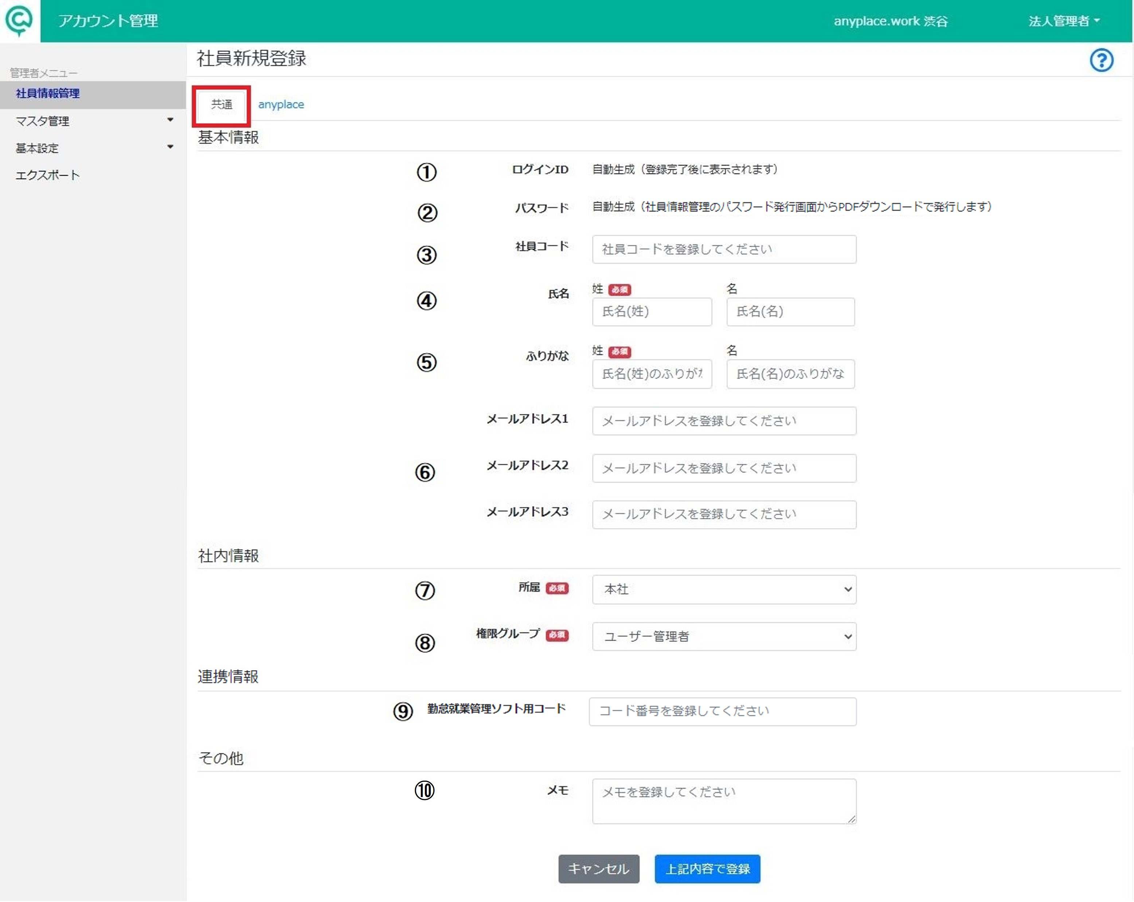
Task: Open the 法人管理者 user dropdown
Action: (1064, 21)
